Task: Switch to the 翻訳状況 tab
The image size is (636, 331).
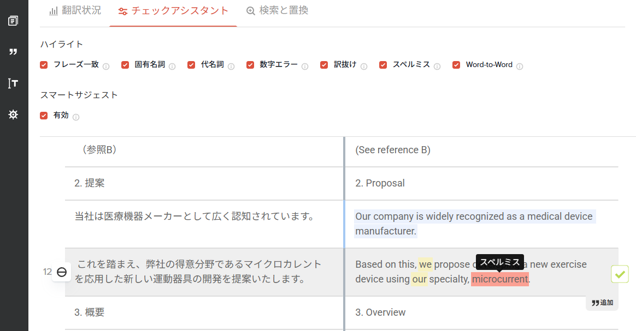Action: 75,10
